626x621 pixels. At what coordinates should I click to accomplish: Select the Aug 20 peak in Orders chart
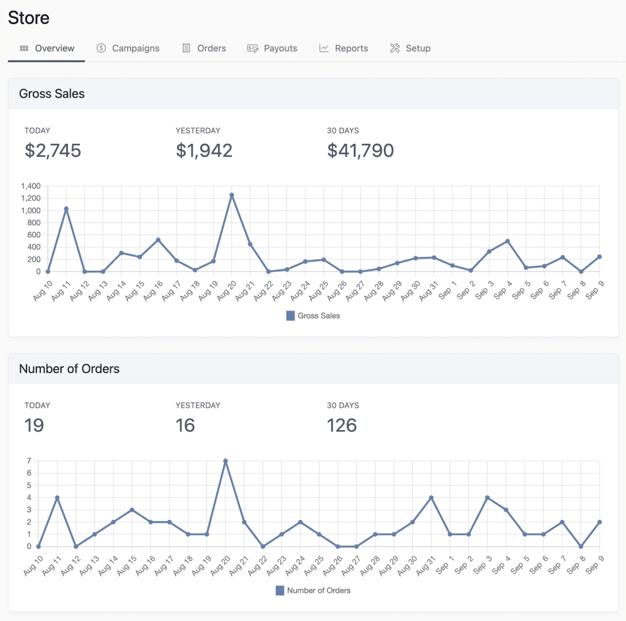coord(226,461)
